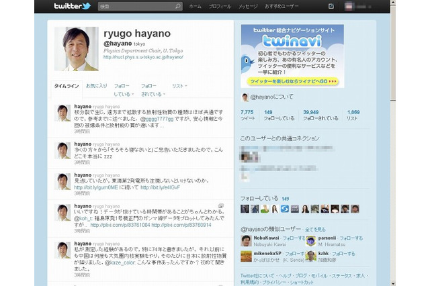This screenshot has width=430, height=286.
Task: Open the http://bit.ly/e4IGvF link
Action: pos(160,187)
